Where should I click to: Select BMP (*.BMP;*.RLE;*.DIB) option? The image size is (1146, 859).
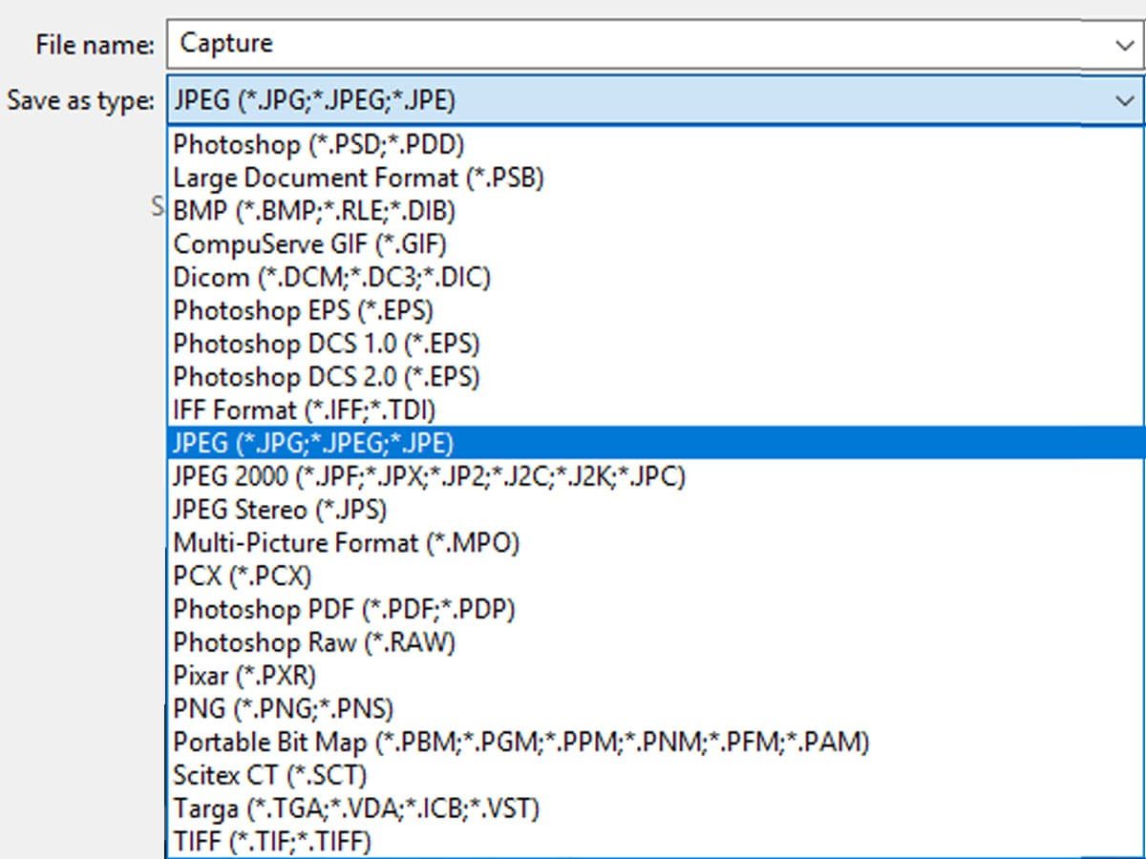tap(654, 210)
